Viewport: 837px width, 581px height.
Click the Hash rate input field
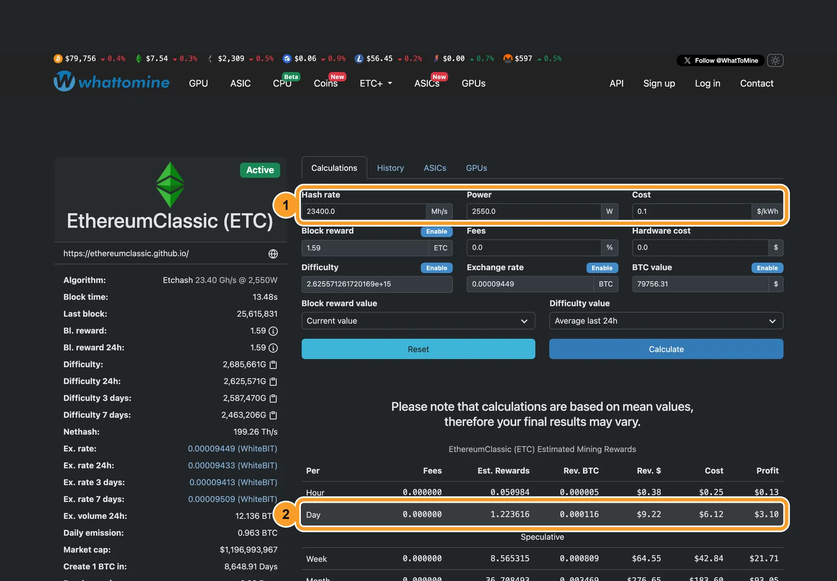[x=364, y=211]
